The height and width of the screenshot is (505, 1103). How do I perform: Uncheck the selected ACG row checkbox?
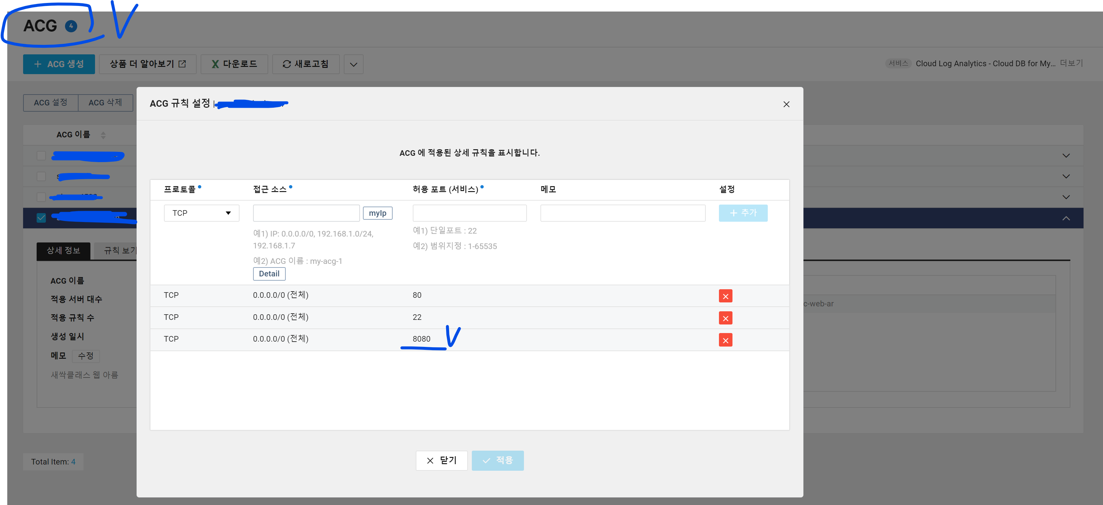click(41, 218)
